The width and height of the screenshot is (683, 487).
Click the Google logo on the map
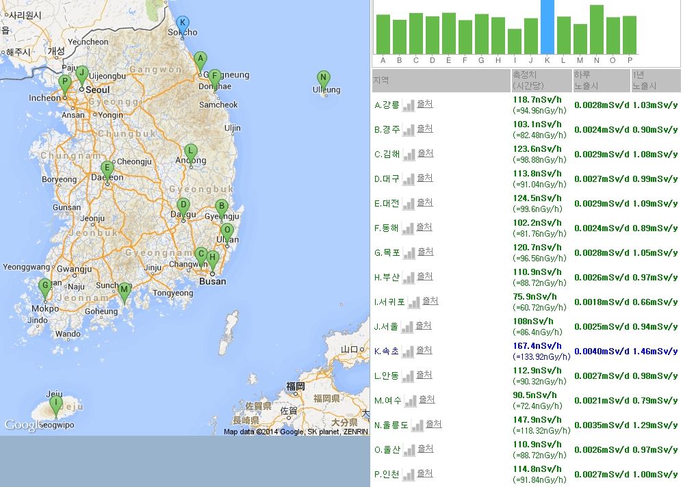(23, 425)
